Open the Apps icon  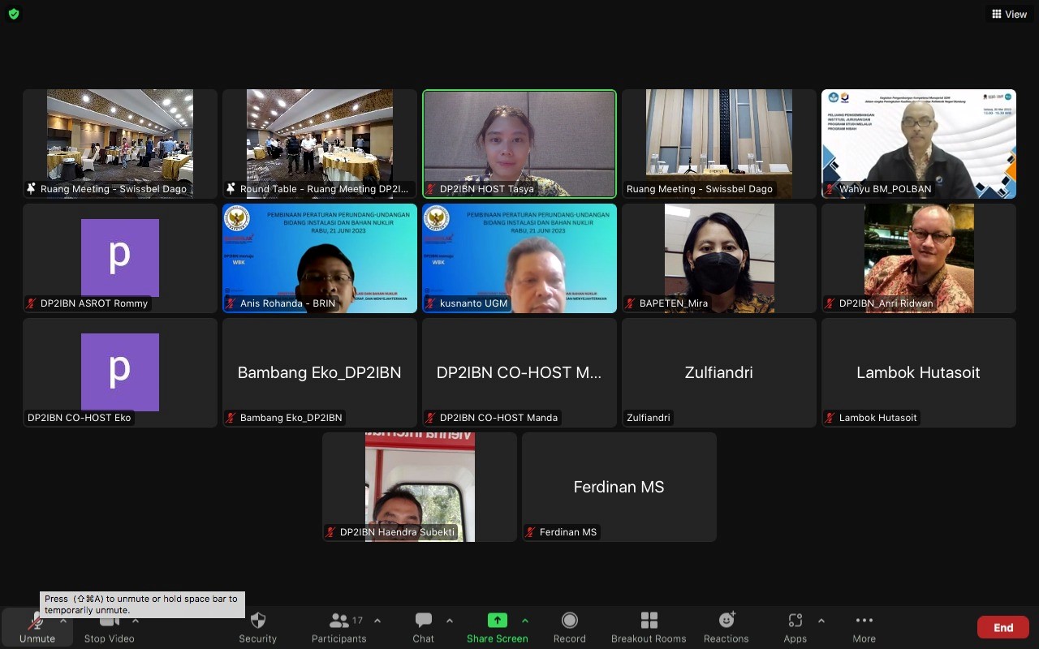click(x=795, y=621)
